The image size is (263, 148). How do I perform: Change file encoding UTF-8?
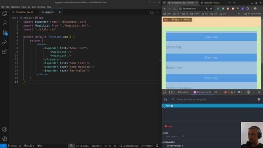click(x=108, y=146)
